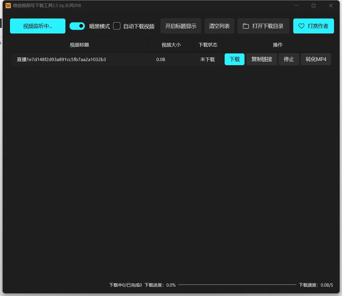The width and height of the screenshot is (342, 296).
Task: Open the download directory via the folder icon
Action: (x=246, y=26)
